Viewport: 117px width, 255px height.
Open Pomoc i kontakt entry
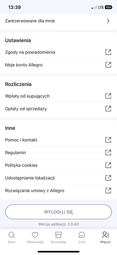(58, 140)
